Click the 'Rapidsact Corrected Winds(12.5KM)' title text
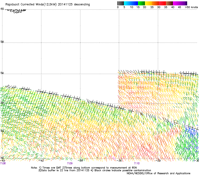199x175 pixels. (31, 5)
